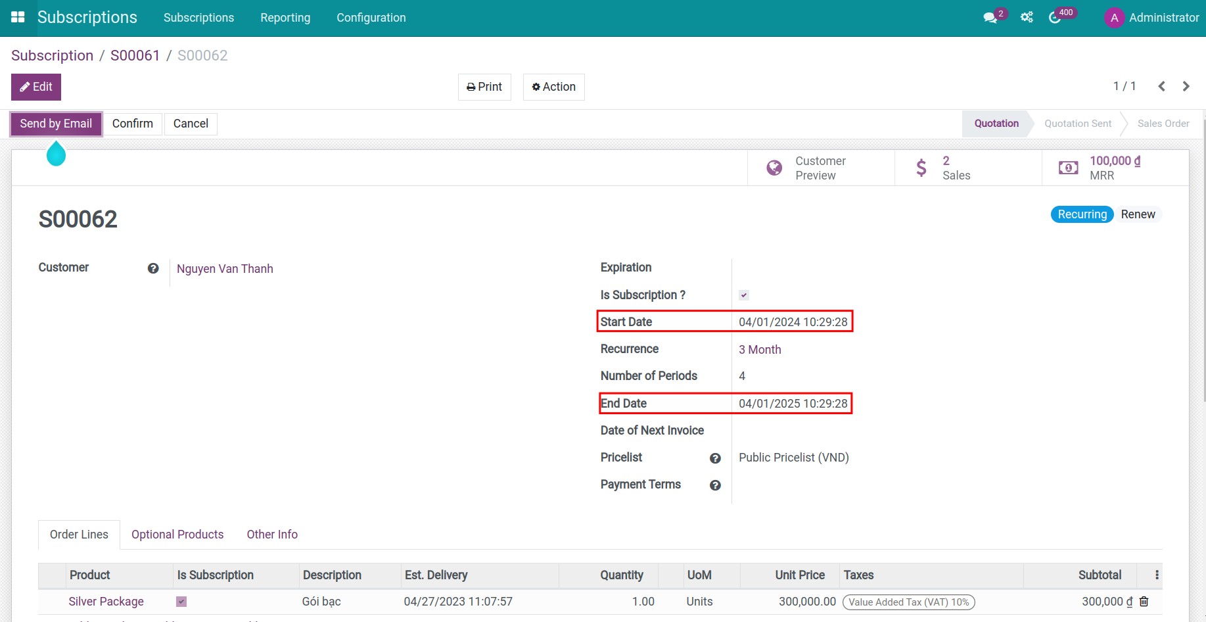
Task: Open the Sales smart button dollar icon
Action: (921, 167)
